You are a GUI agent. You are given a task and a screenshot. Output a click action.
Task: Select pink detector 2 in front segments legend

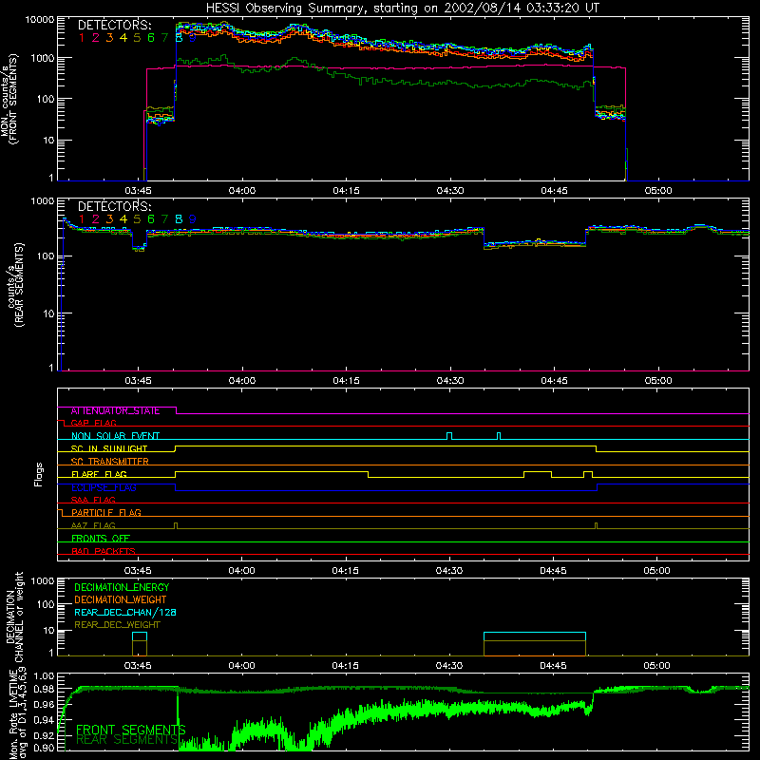(x=96, y=38)
